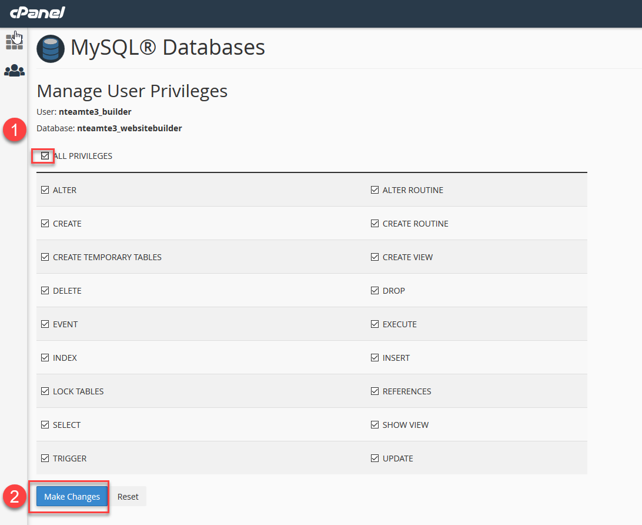Toggle the CREATE VIEW checkbox

click(x=374, y=257)
